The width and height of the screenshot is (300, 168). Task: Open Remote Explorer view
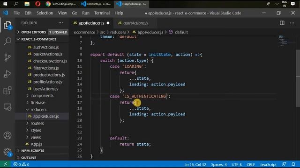point(7,107)
